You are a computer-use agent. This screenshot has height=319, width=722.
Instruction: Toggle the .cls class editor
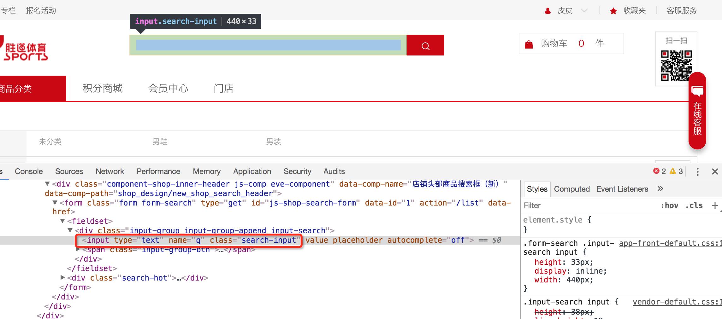coord(694,206)
